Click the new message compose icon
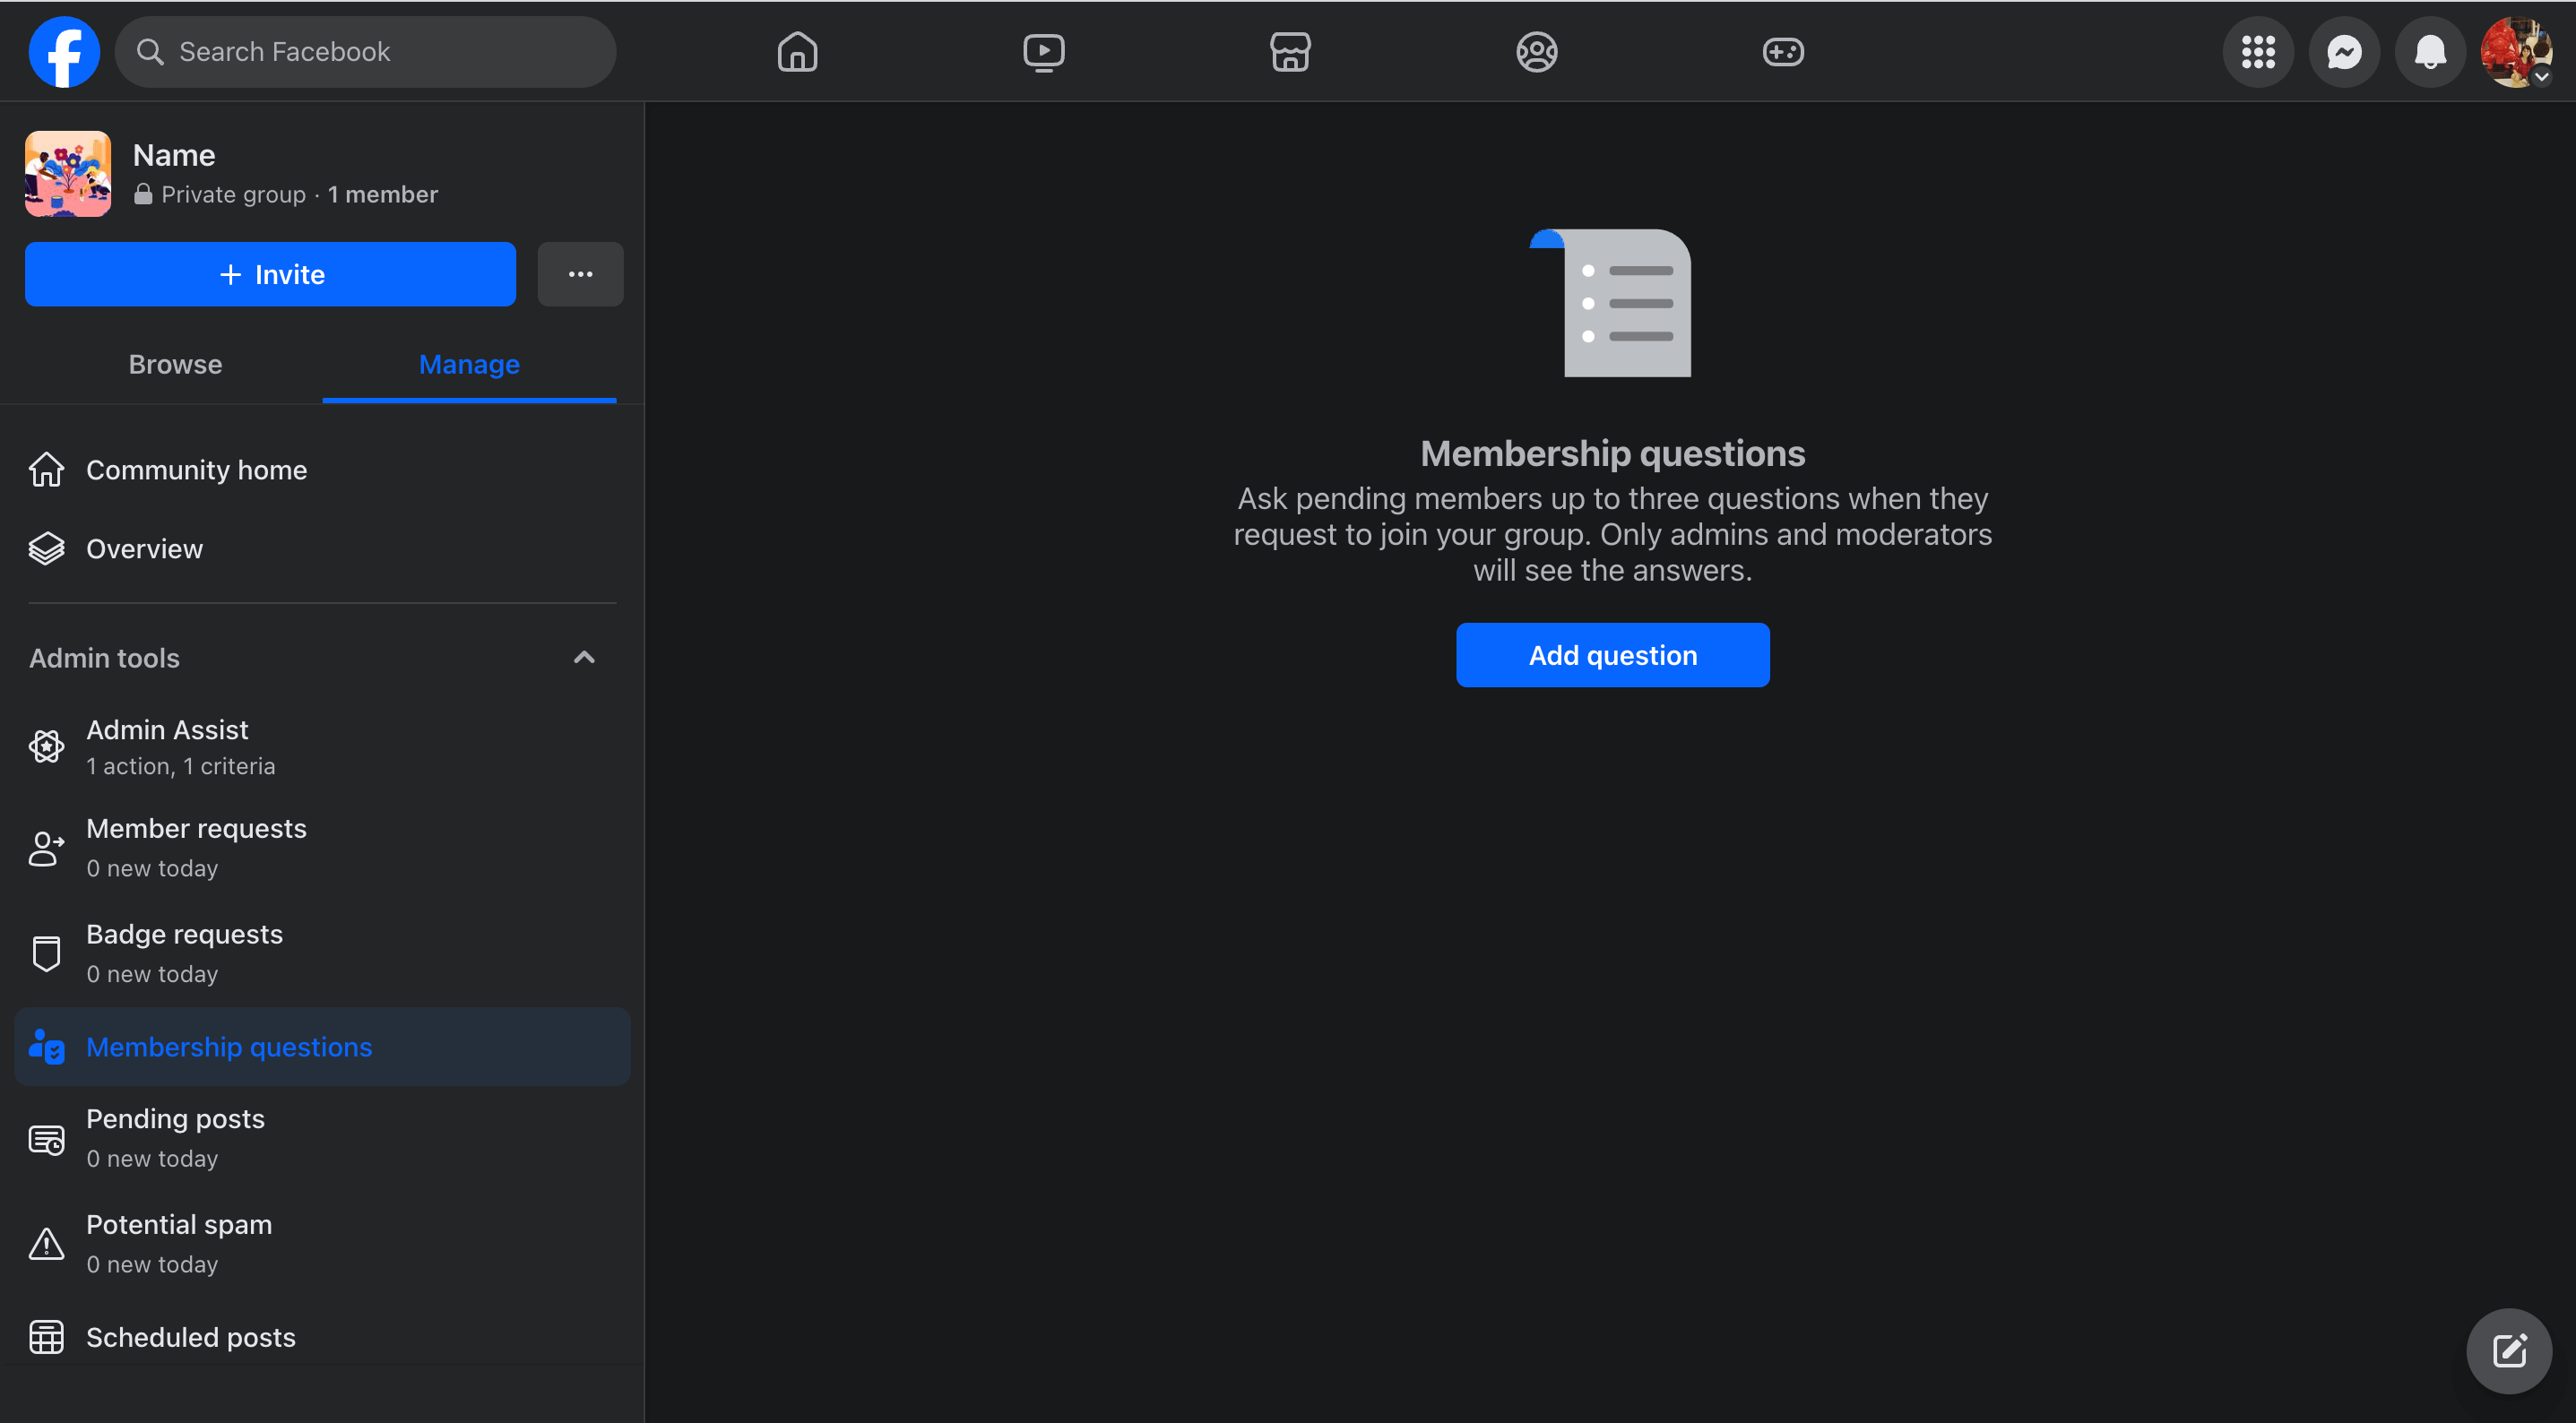This screenshot has height=1423, width=2576. (2508, 1350)
